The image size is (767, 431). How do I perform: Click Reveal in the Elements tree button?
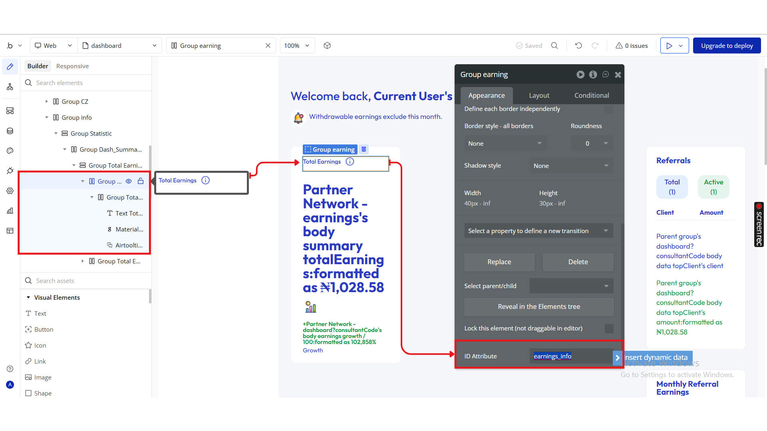click(x=538, y=306)
